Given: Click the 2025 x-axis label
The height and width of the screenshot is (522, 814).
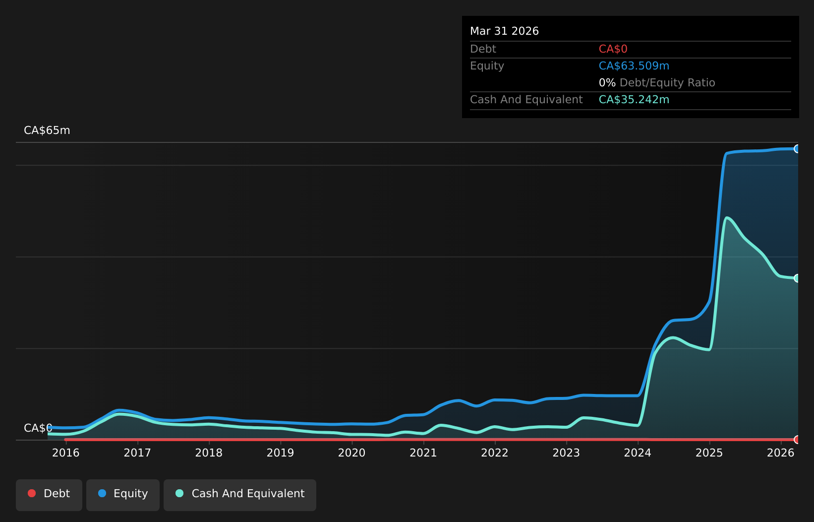Looking at the screenshot, I should pos(709,453).
